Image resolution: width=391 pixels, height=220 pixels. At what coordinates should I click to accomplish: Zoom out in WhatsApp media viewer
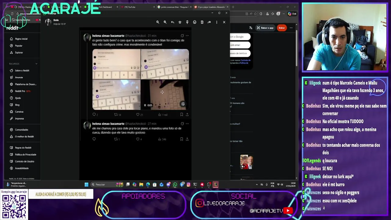(x=158, y=22)
